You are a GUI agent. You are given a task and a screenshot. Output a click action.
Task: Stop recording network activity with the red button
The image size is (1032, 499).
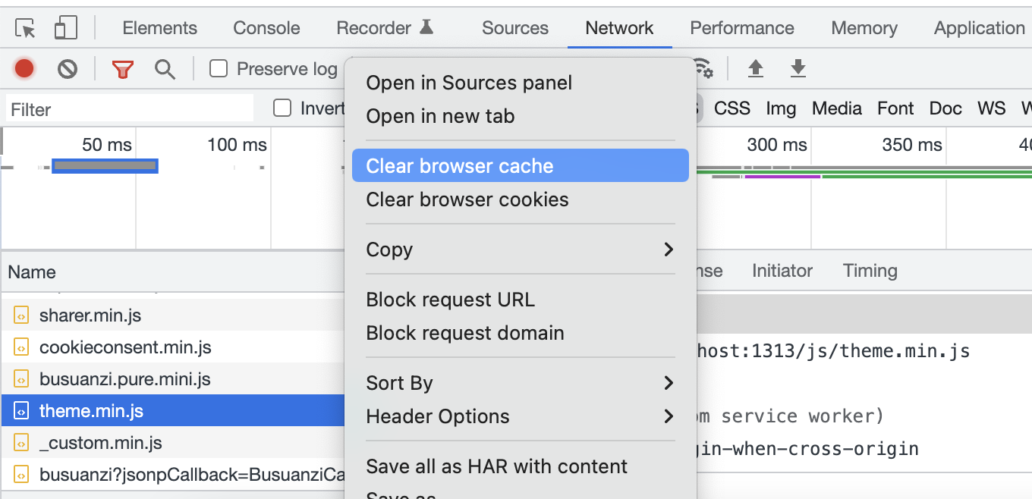[x=24, y=68]
